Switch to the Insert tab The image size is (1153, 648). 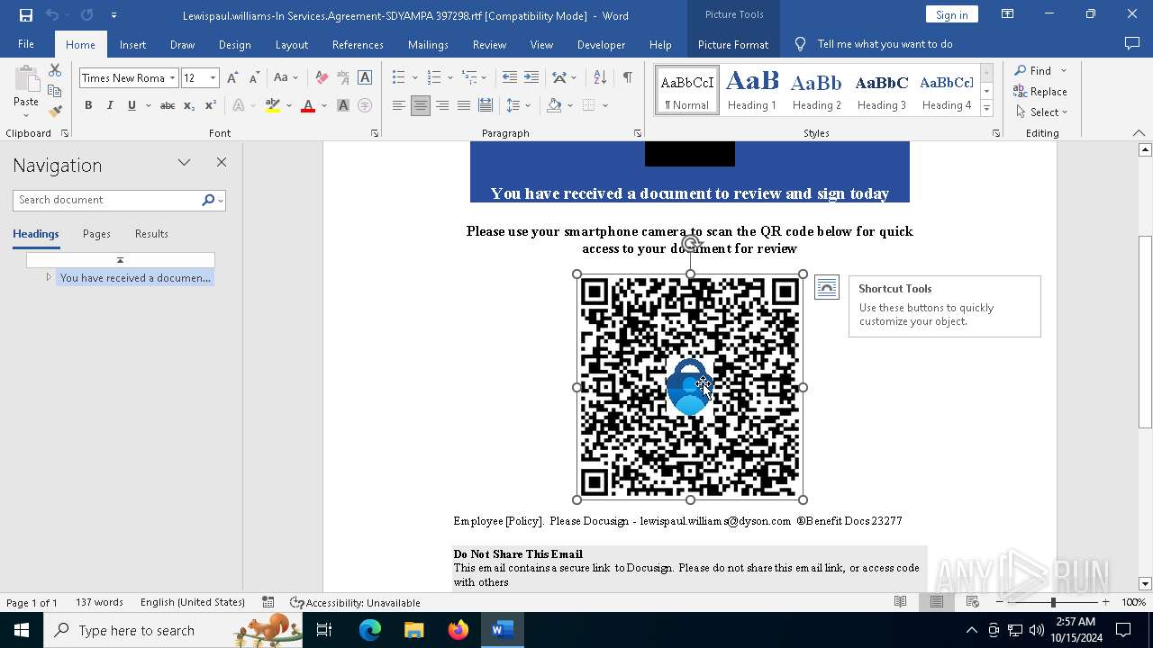pos(132,45)
